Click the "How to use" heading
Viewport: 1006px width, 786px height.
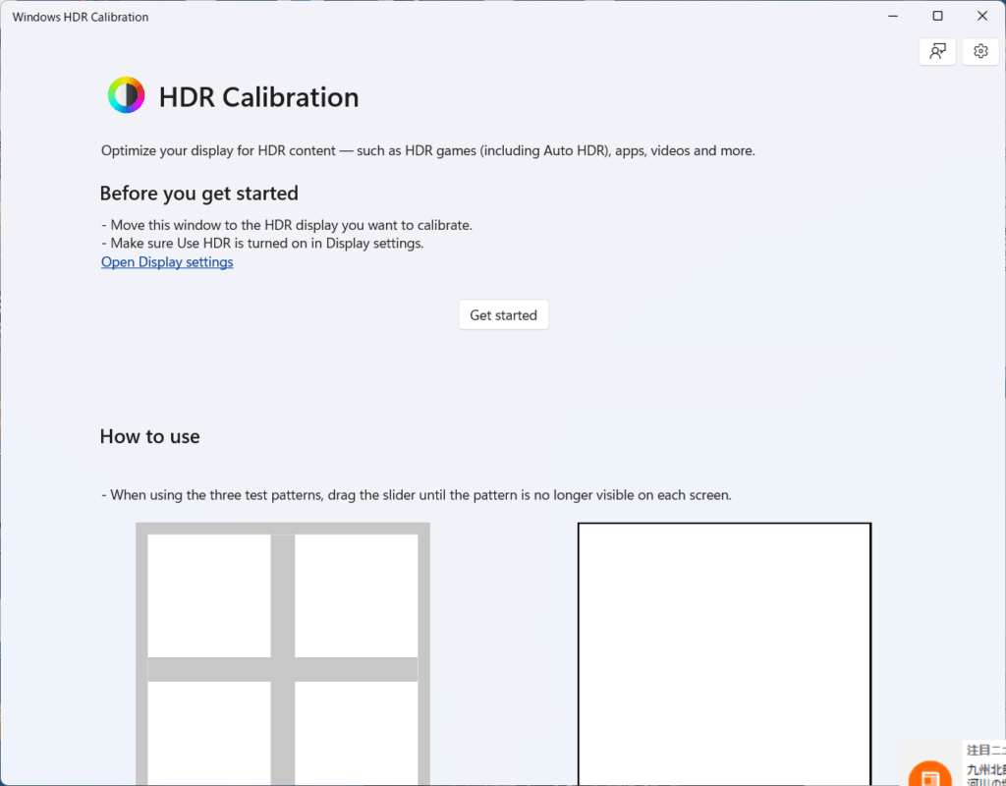(x=149, y=436)
